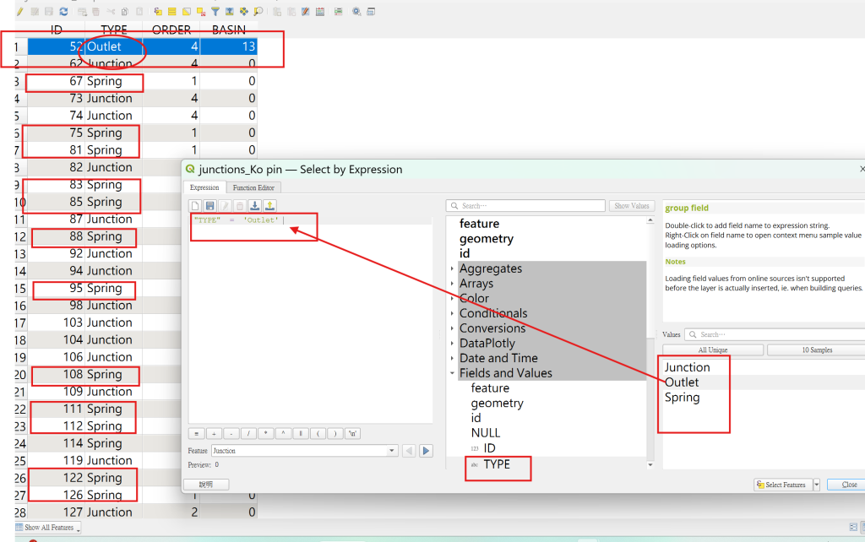Zoom map to the selected rows

[x=258, y=12]
